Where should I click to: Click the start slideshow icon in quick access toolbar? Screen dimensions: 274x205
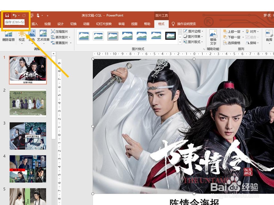point(32,15)
